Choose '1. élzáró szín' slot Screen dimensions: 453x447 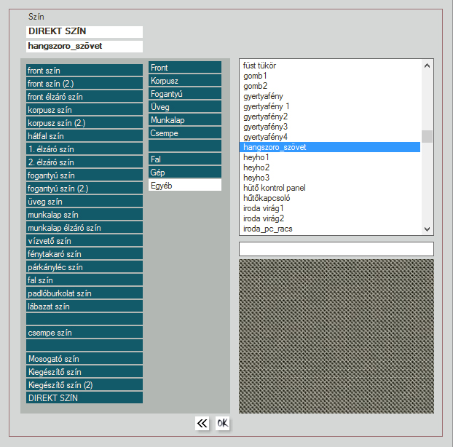[84, 149]
